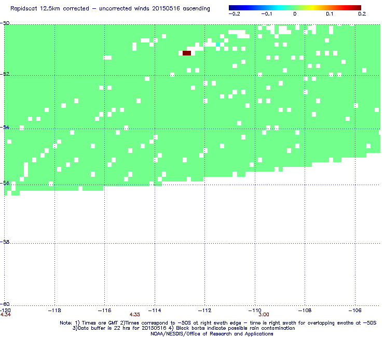384x337 pixels.
Task: Click the latitude label '-54'
Action: 5,127
